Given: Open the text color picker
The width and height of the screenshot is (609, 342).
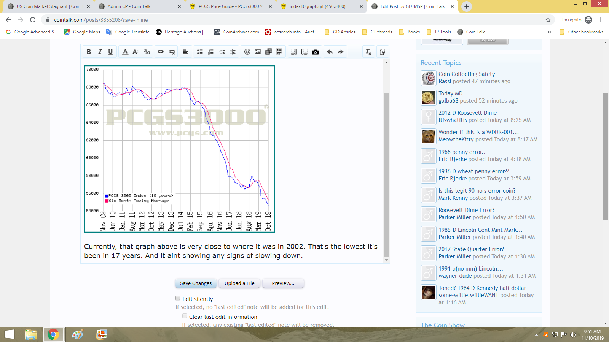Looking at the screenshot, I should 125,52.
